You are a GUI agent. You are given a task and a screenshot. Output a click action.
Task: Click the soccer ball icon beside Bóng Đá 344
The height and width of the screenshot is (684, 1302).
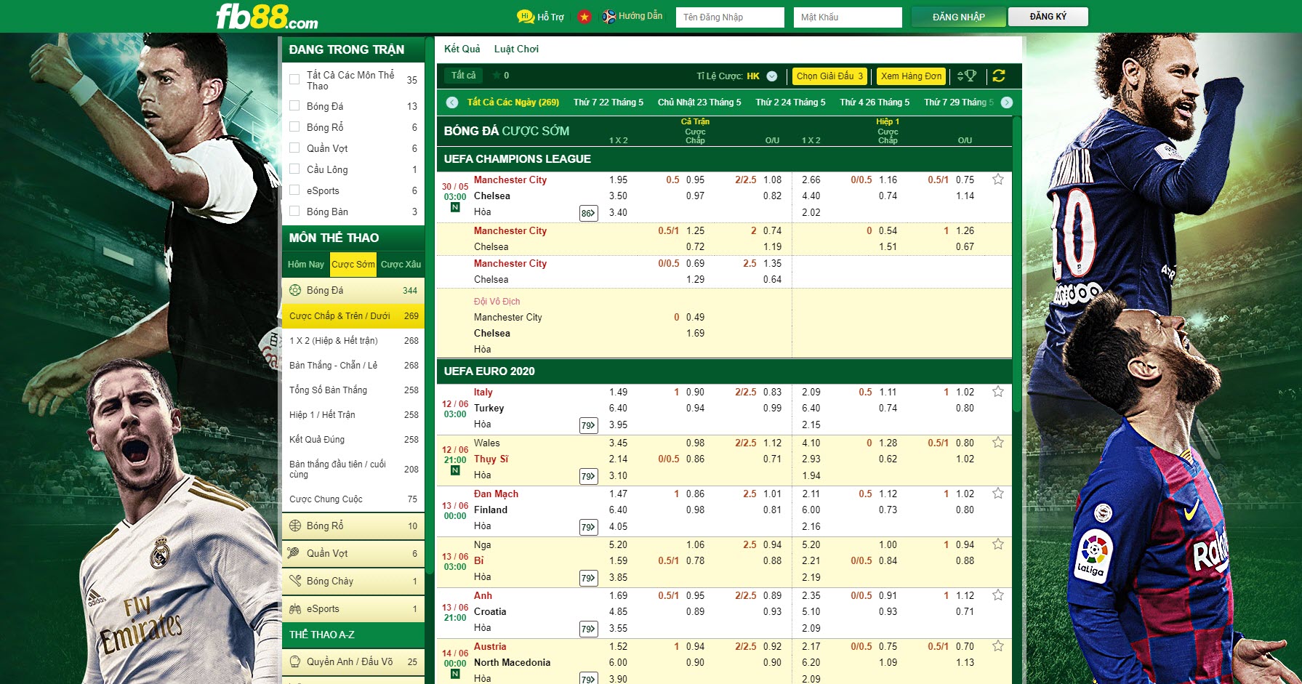pos(295,290)
